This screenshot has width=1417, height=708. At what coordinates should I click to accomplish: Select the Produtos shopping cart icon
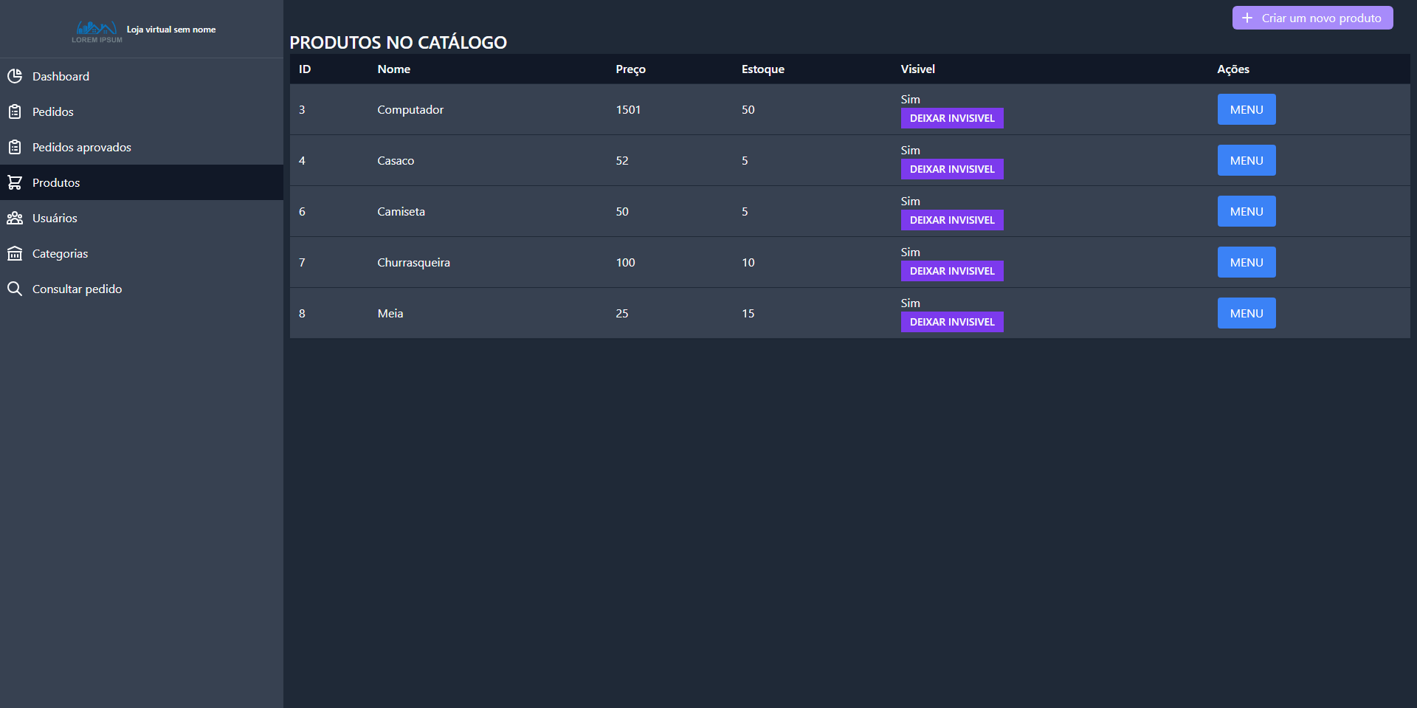(x=15, y=182)
